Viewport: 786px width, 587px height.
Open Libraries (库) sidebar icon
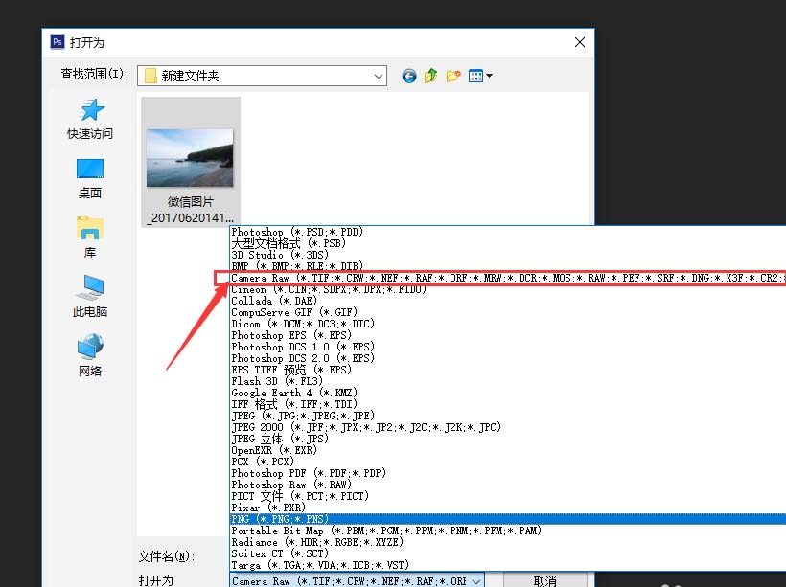tap(90, 237)
